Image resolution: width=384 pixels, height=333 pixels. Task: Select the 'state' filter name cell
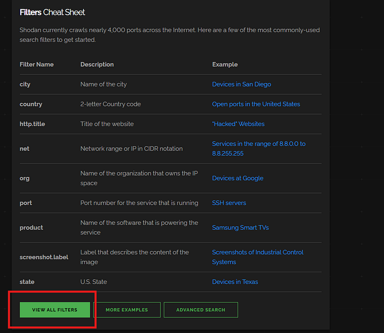[27, 282]
